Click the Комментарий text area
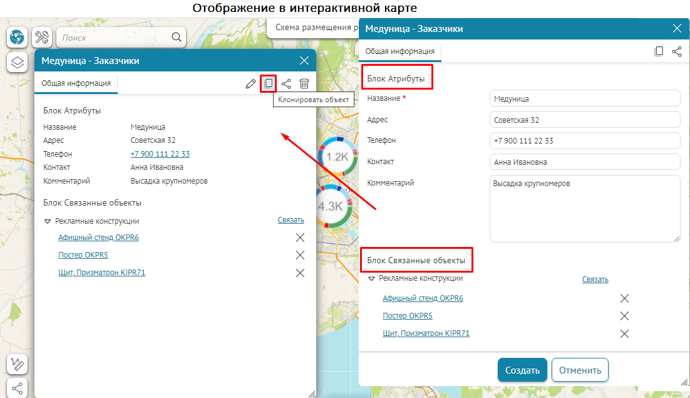The height and width of the screenshot is (398, 690). [x=584, y=208]
